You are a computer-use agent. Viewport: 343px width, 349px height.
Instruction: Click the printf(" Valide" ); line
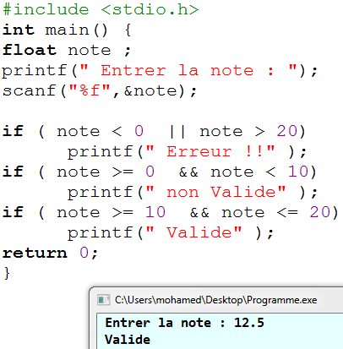[171, 232]
